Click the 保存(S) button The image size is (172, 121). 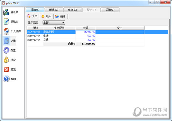pos(73,10)
